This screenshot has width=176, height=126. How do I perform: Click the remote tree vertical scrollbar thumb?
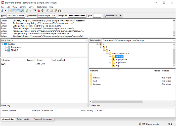(x=174, y=57)
